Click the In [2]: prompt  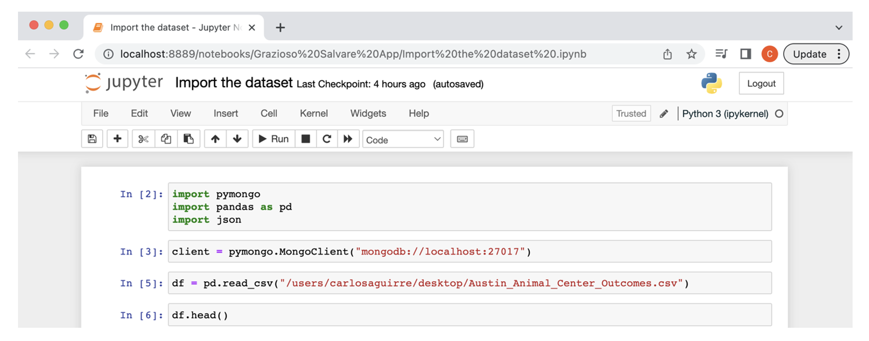coord(141,194)
